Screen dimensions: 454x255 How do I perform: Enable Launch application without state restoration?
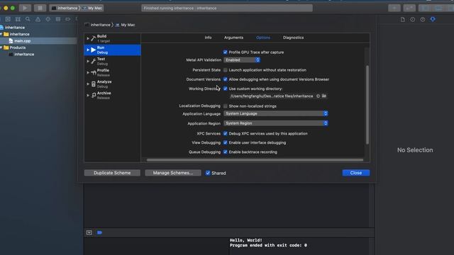pyautogui.click(x=226, y=70)
